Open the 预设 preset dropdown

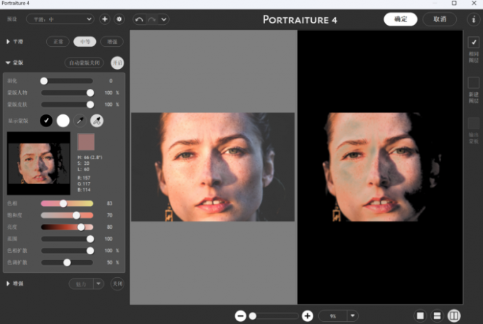pos(60,19)
